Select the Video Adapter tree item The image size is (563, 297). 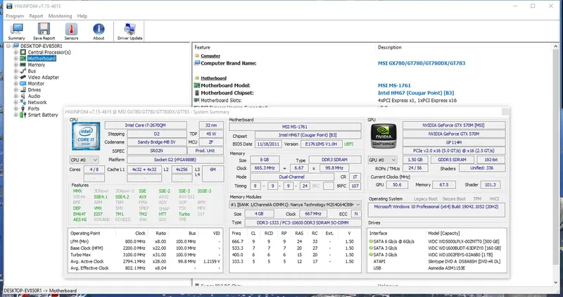(x=43, y=77)
